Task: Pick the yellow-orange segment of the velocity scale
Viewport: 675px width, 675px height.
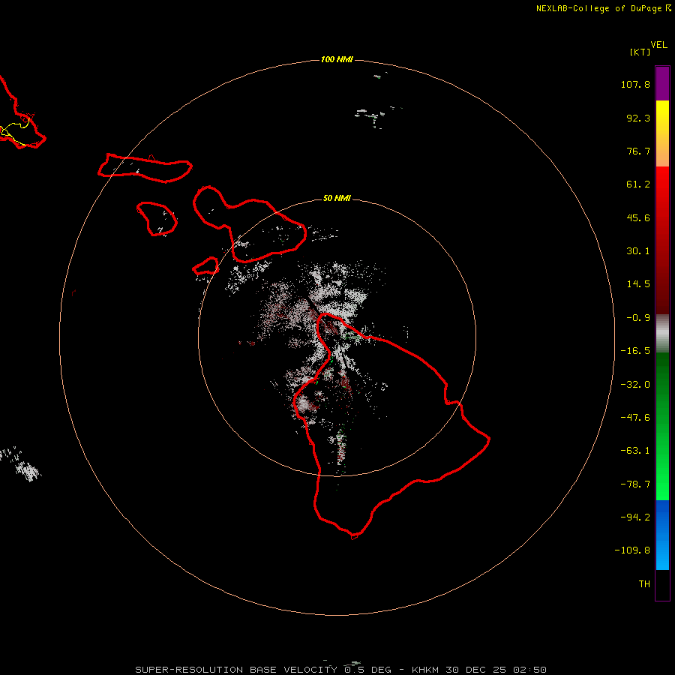Action: 662,133
